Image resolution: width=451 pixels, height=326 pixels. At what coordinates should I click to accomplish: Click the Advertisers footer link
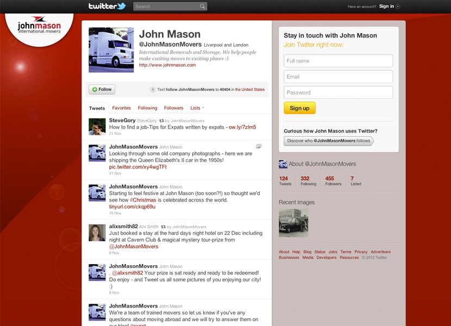point(380,252)
